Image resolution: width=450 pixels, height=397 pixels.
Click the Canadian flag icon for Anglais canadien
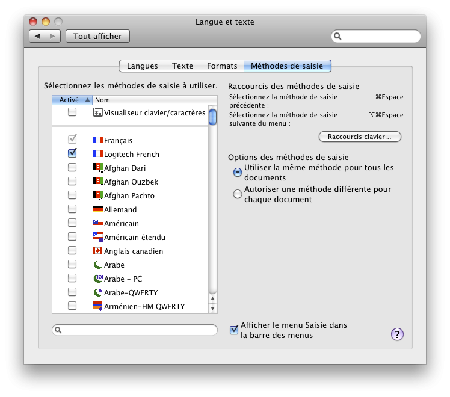click(x=98, y=251)
